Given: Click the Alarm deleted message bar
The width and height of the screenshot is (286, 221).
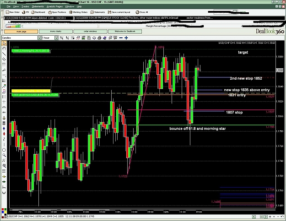Looking at the screenshot, I should [38, 18].
